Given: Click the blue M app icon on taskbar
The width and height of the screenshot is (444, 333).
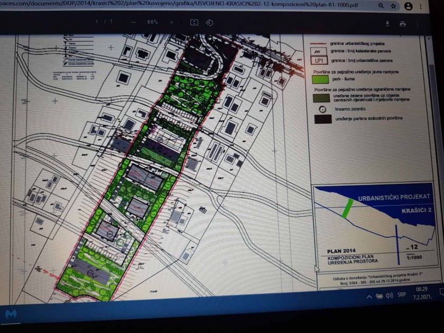Looking at the screenshot, I should pyautogui.click(x=11, y=314).
